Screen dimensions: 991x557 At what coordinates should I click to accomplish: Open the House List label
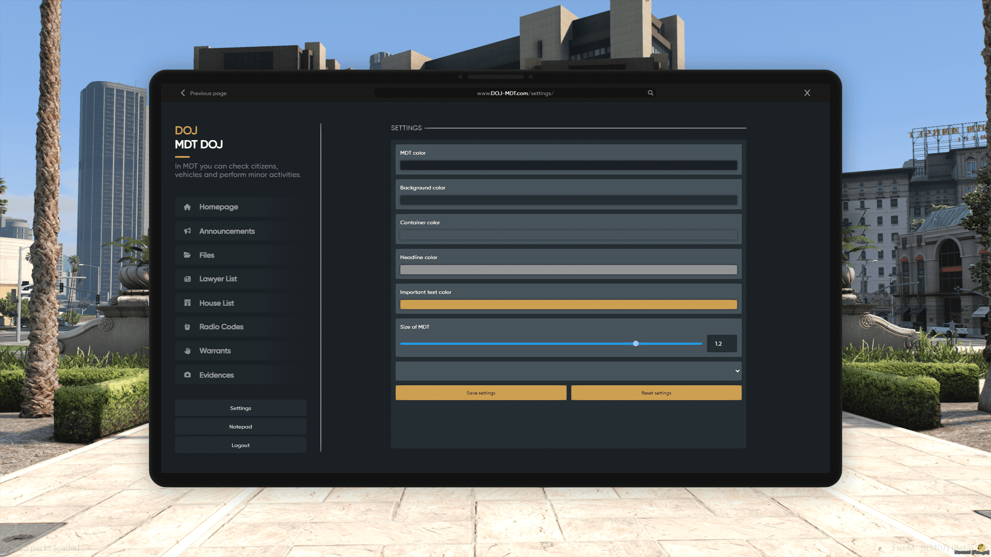[216, 303]
